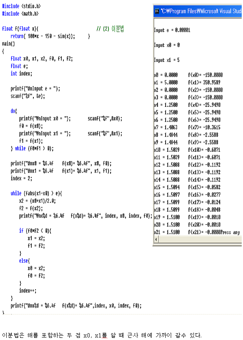
Task: Click the 'x7 = 1.4063' console value
Action: 166,128
